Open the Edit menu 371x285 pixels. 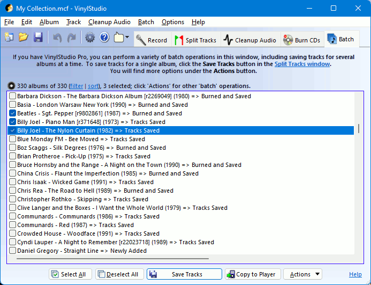point(27,22)
